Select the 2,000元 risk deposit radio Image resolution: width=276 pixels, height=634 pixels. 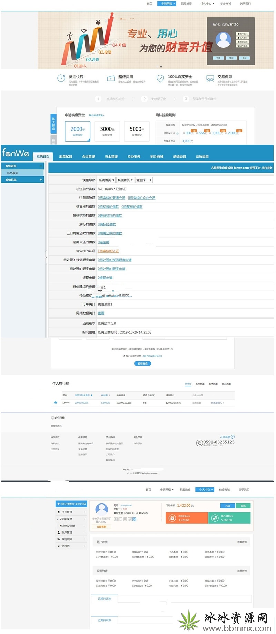tap(226, 133)
